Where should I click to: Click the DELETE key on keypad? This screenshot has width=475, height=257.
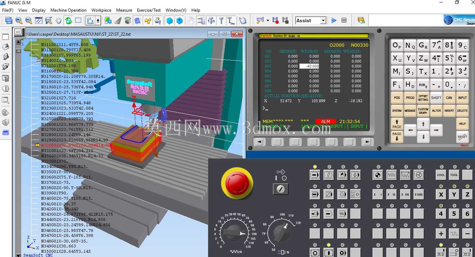(x=462, y=111)
